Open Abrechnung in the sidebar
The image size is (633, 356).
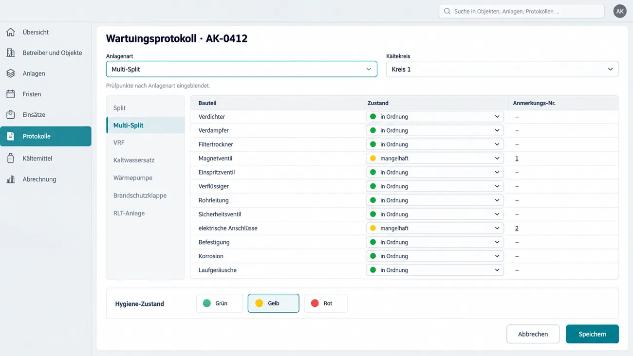46,179
